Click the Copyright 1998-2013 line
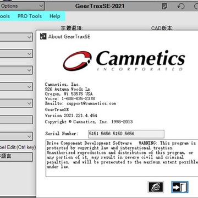Viewport: 198px width, 198px height. (x=89, y=122)
